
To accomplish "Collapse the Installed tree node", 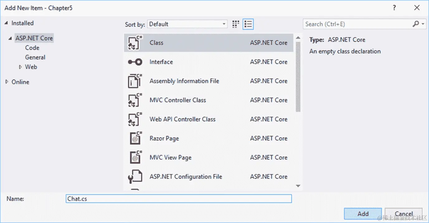I will (x=7, y=23).
